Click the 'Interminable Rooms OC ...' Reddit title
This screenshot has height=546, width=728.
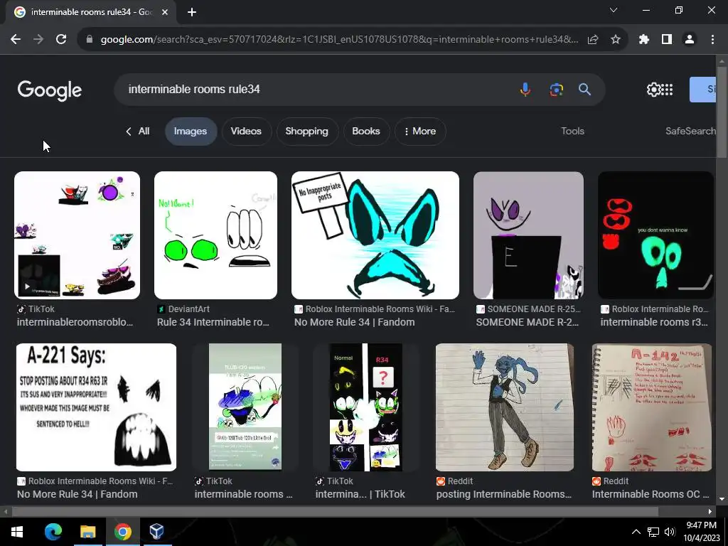651,495
